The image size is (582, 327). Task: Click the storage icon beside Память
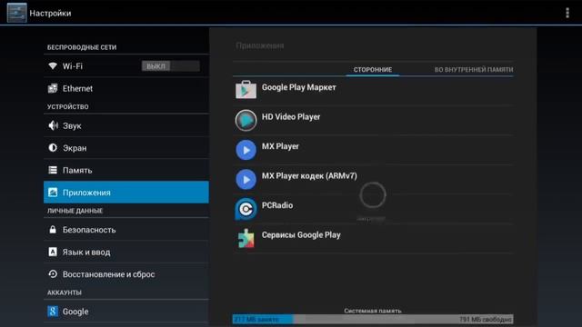[x=53, y=170]
